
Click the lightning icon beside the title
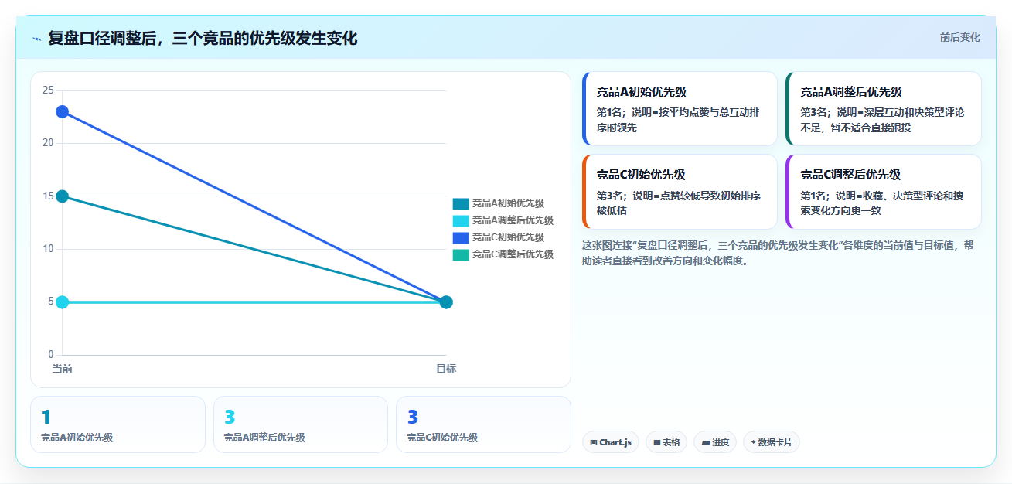36,39
